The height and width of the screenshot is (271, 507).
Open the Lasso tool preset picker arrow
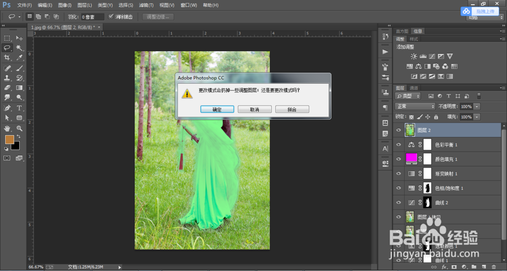point(19,17)
